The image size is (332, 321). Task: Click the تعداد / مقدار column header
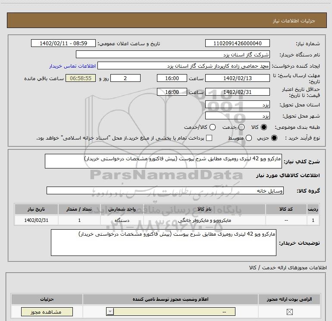click(x=79, y=209)
